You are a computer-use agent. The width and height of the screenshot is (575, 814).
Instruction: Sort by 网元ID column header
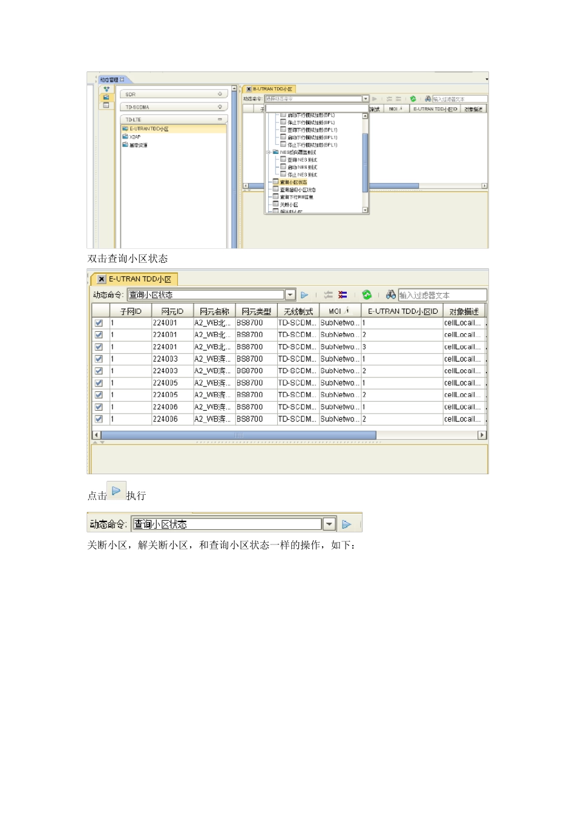[x=172, y=311]
